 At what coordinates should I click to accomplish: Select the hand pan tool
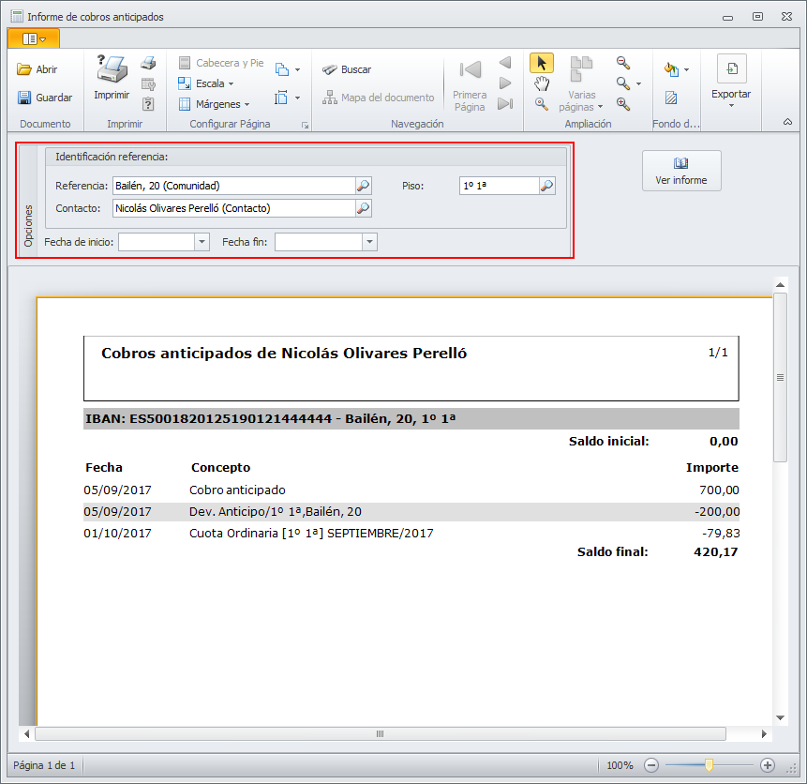pyautogui.click(x=542, y=83)
